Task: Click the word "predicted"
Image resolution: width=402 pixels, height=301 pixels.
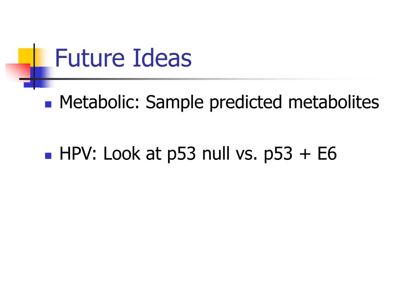Action: point(246,103)
